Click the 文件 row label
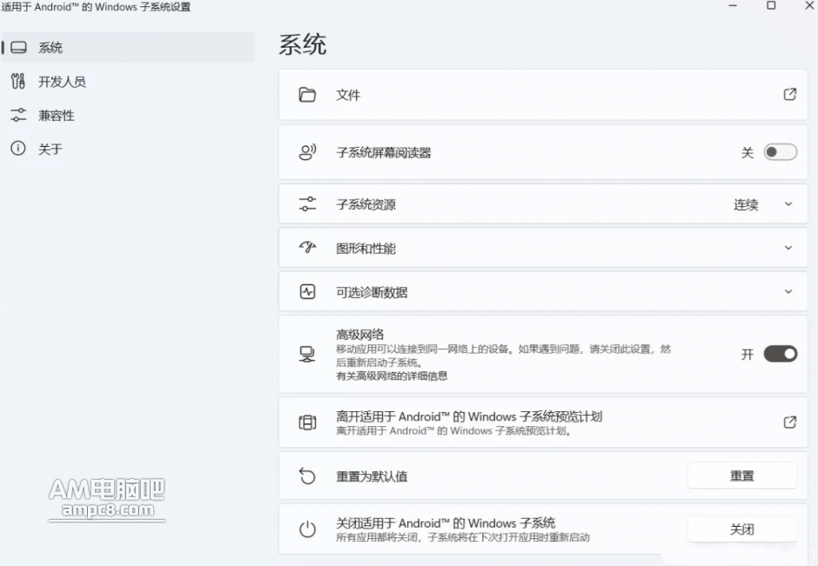The height and width of the screenshot is (566, 818). click(x=348, y=95)
